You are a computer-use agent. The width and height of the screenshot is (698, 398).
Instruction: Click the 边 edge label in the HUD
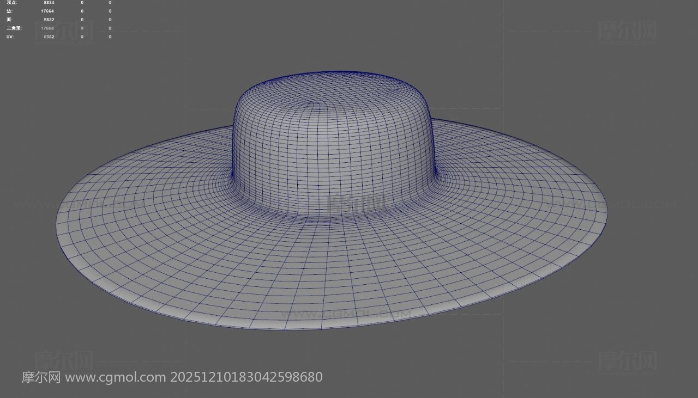tap(9, 11)
